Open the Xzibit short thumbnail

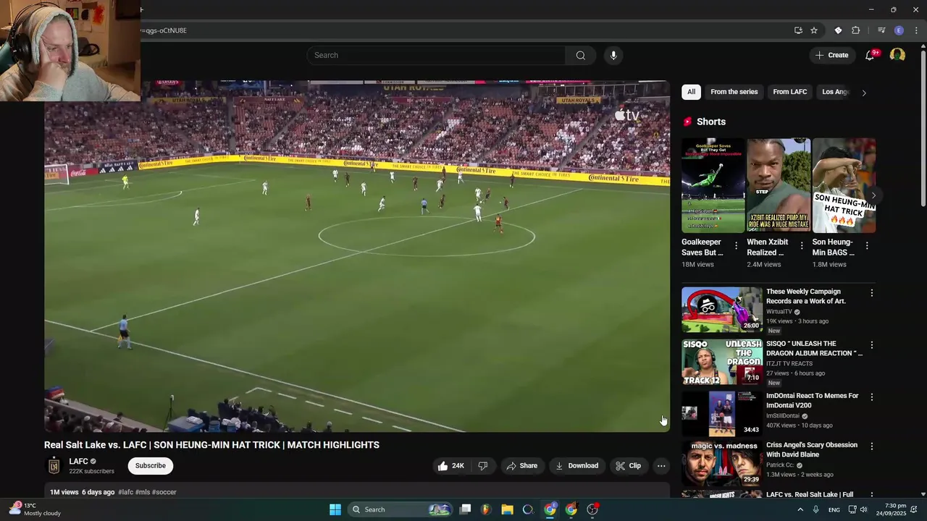pos(779,186)
